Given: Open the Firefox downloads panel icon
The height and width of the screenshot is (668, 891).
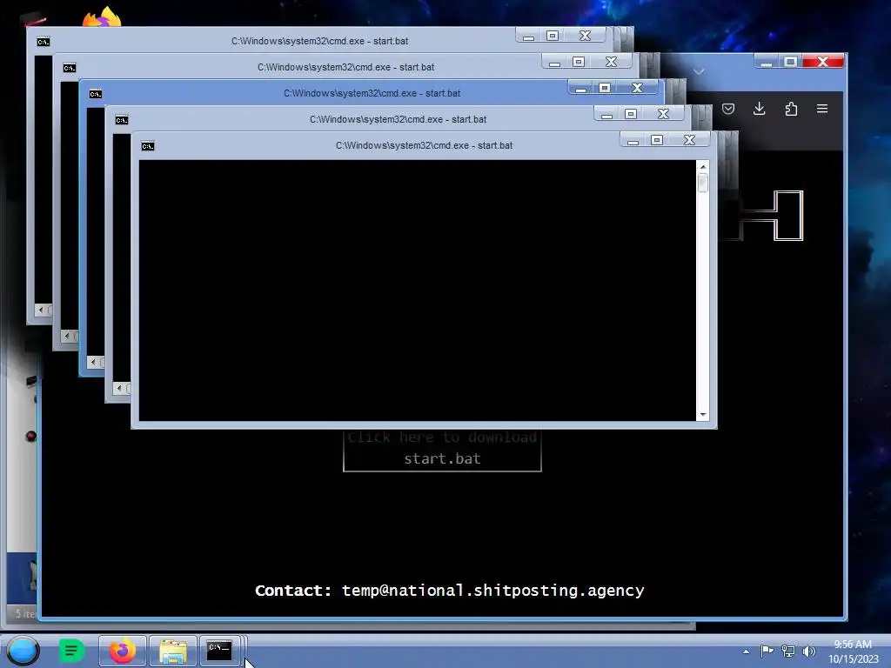Looking at the screenshot, I should pyautogui.click(x=759, y=109).
